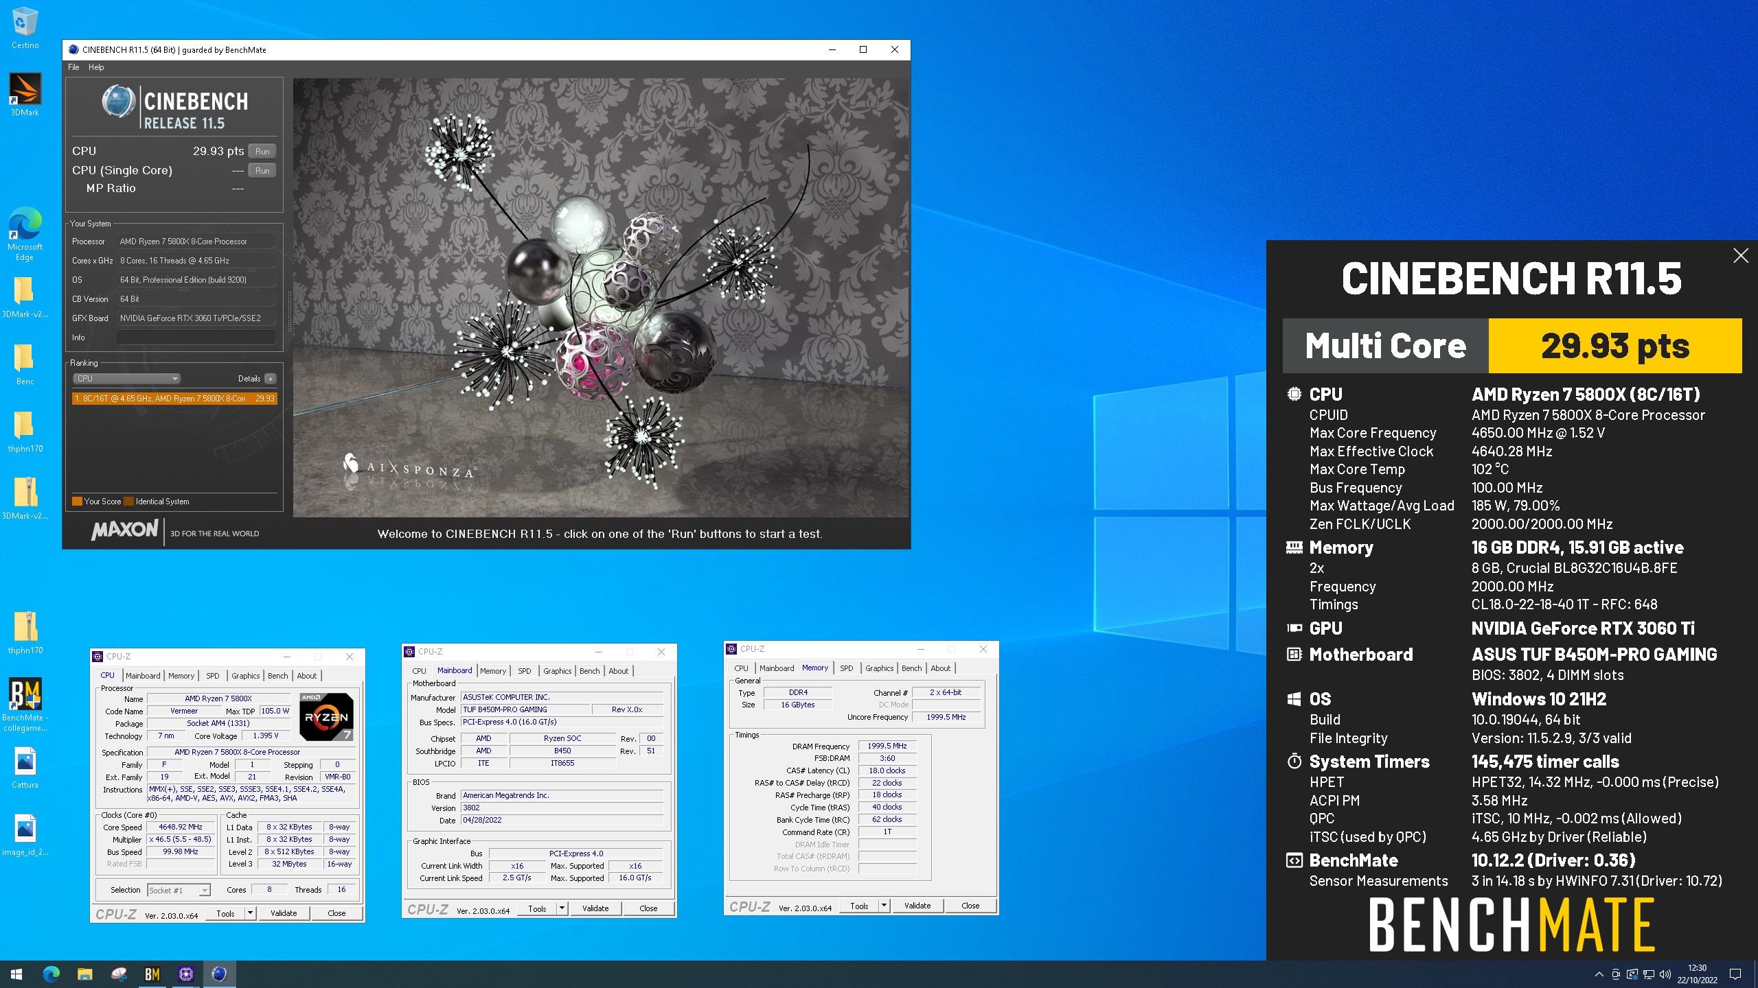Open File Explorer from the taskbar
The image size is (1758, 988).
[x=84, y=974]
